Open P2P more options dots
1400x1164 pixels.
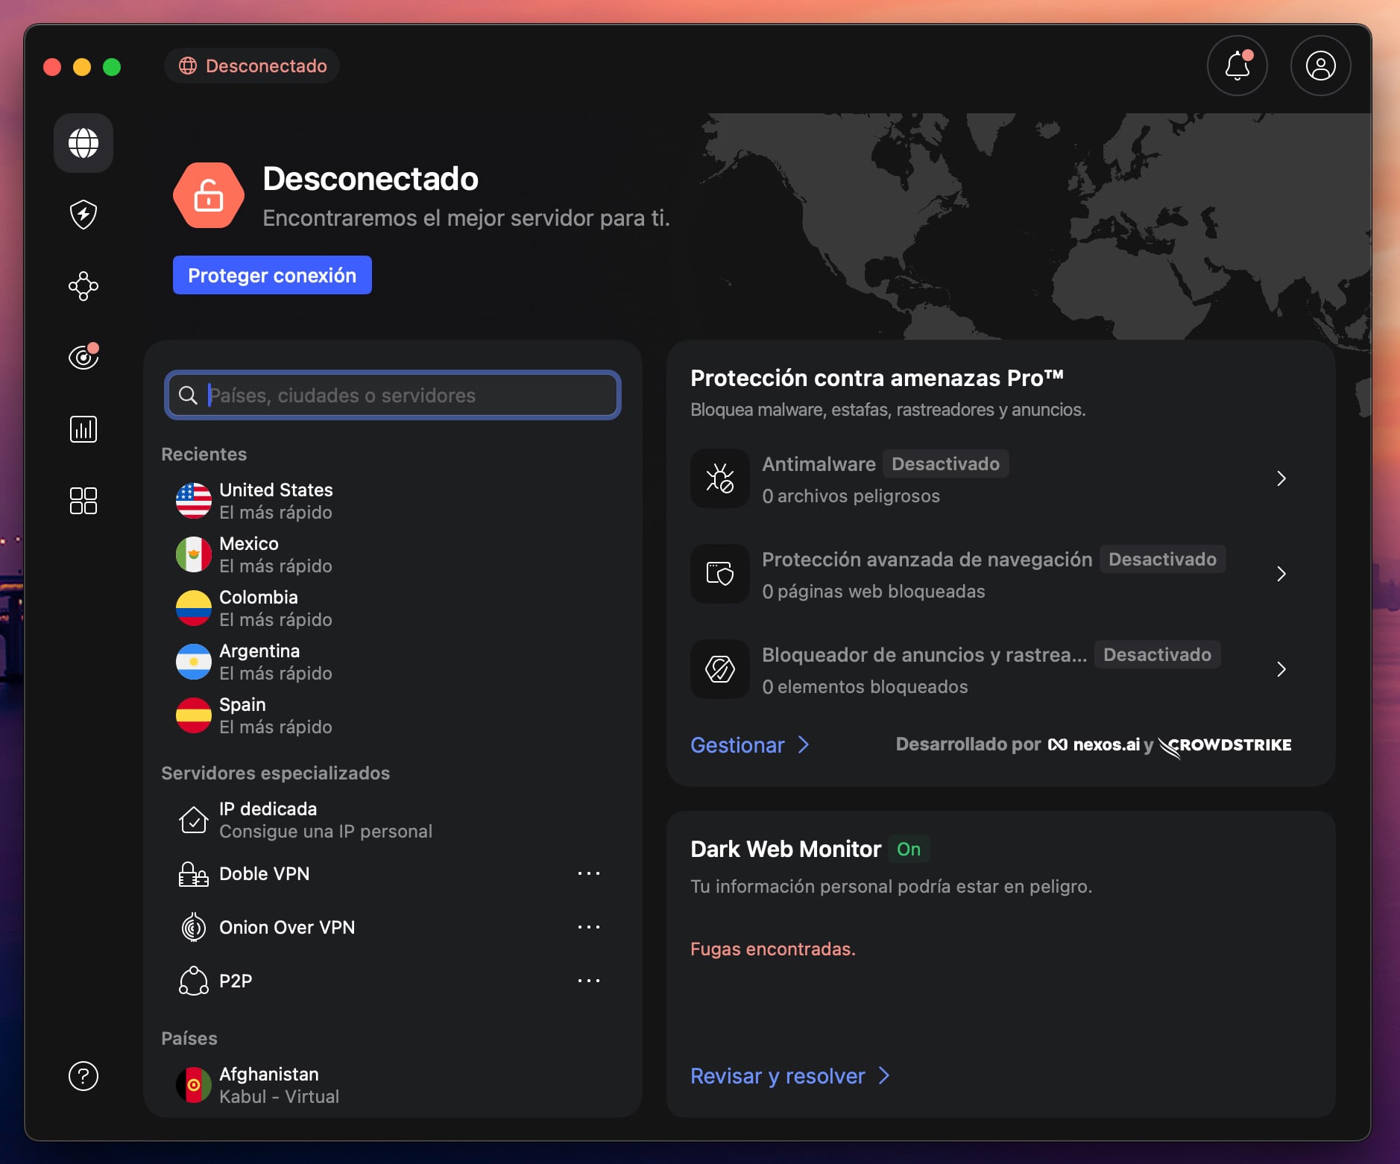(589, 981)
